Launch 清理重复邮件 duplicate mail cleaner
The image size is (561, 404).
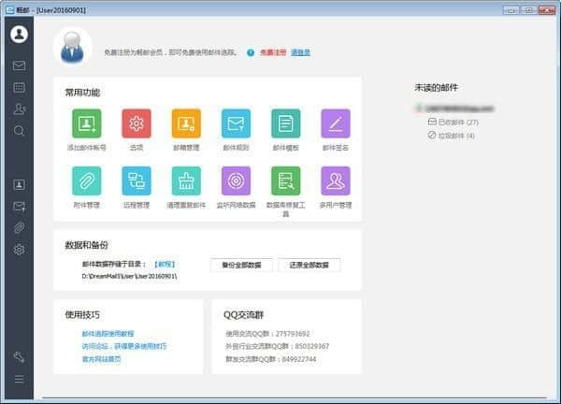tap(186, 180)
